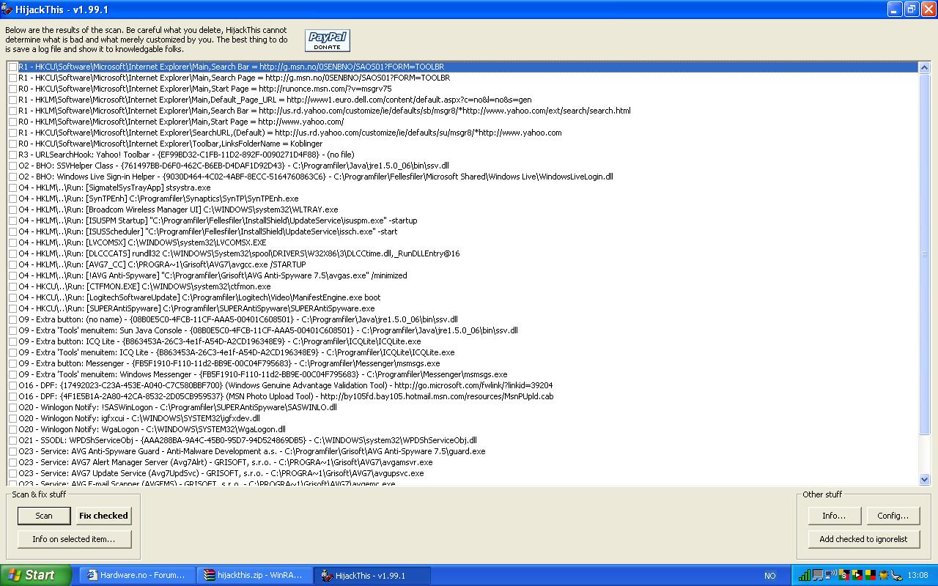Click the results list scroll-up arrow
The image size is (938, 586).
point(924,67)
